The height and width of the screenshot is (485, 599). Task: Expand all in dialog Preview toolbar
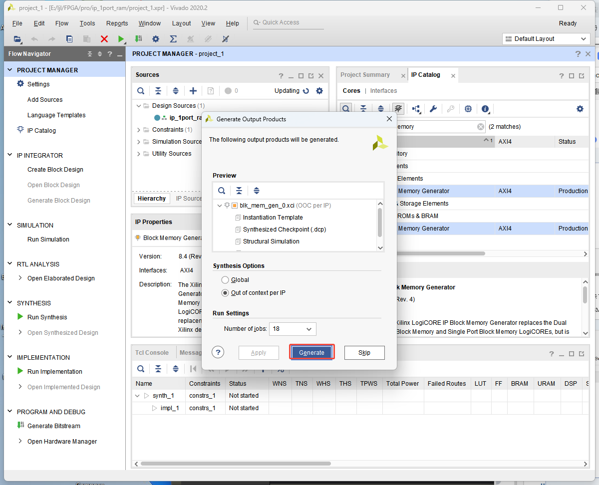tap(257, 191)
